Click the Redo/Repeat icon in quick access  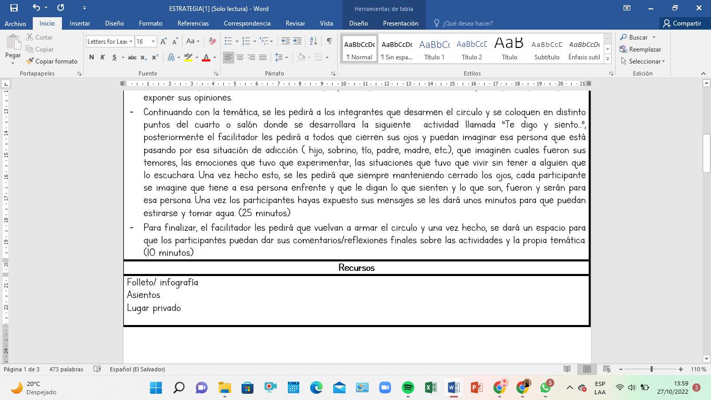pyautogui.click(x=60, y=8)
